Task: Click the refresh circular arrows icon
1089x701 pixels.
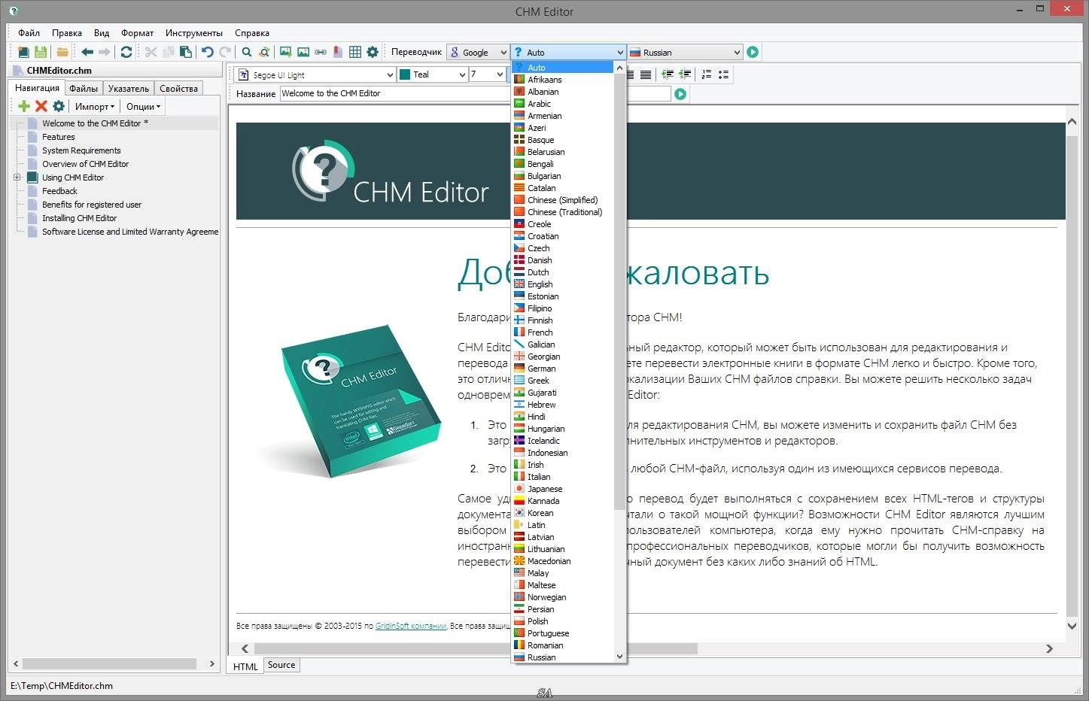Action: pos(126,52)
